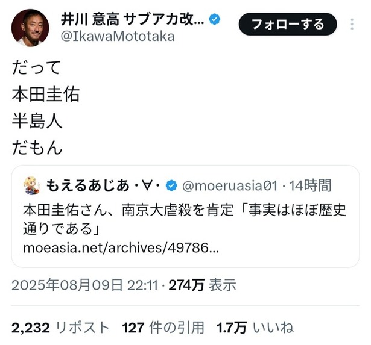Viewport: 371px width, 345px height.
Task: View the 274万 表示 view count
Action: [202, 285]
